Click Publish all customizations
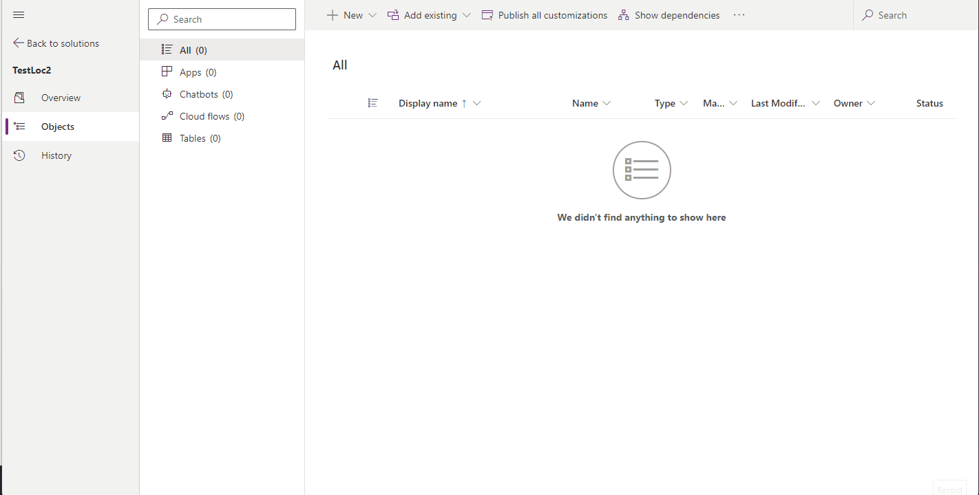Image resolution: width=979 pixels, height=495 pixels. [x=544, y=14]
